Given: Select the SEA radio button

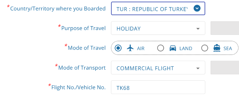Looking at the screenshot, I should [205, 48].
